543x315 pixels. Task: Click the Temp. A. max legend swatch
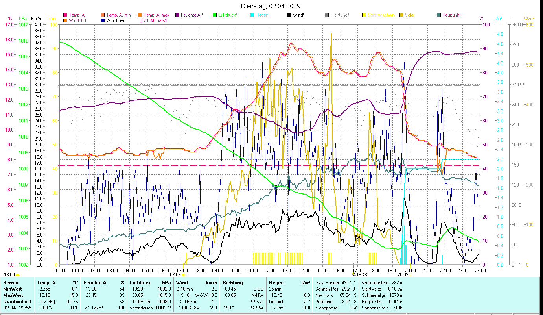[139, 15]
